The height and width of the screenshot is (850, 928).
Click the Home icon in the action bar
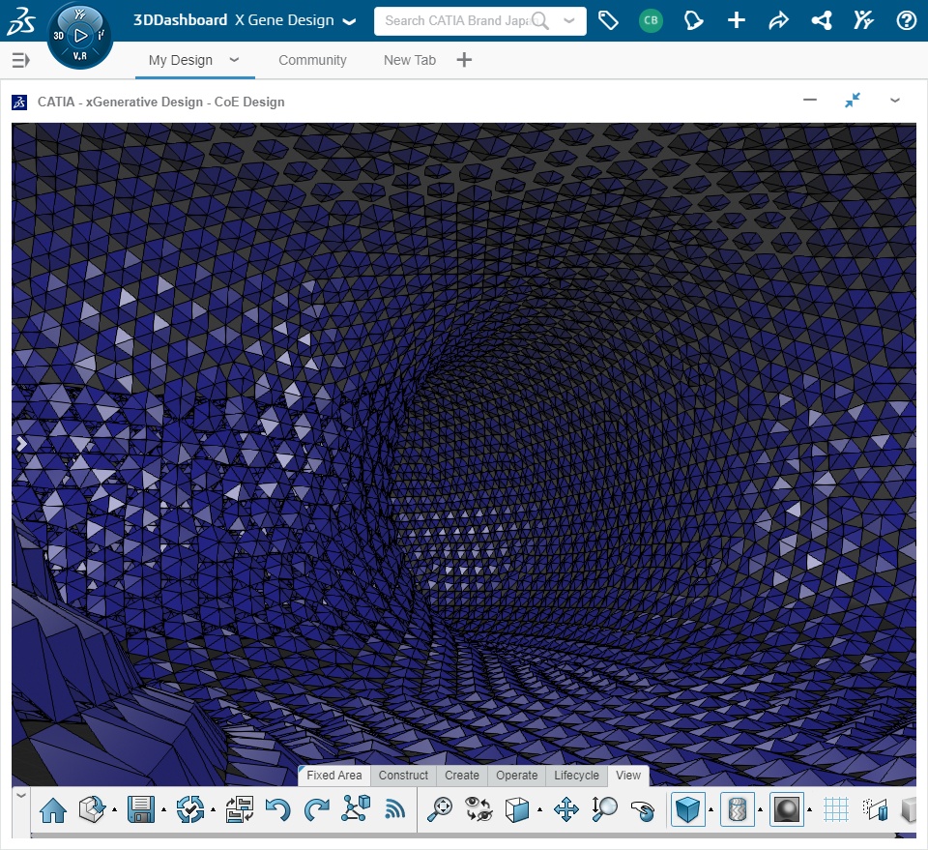[x=53, y=808]
